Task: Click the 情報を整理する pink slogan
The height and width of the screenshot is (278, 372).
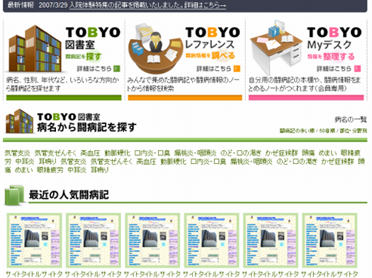Action: click(x=331, y=57)
